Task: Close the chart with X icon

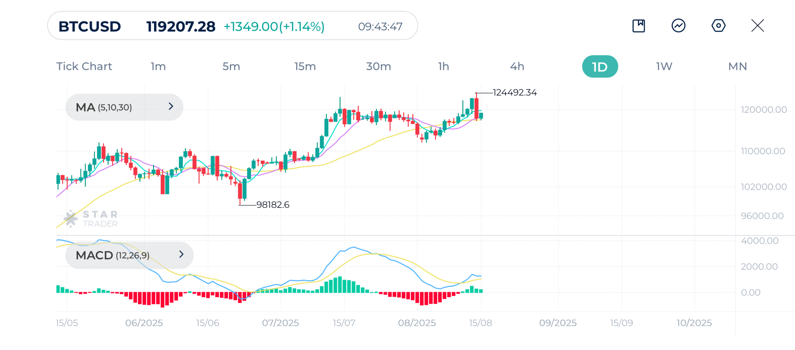Action: [x=757, y=26]
